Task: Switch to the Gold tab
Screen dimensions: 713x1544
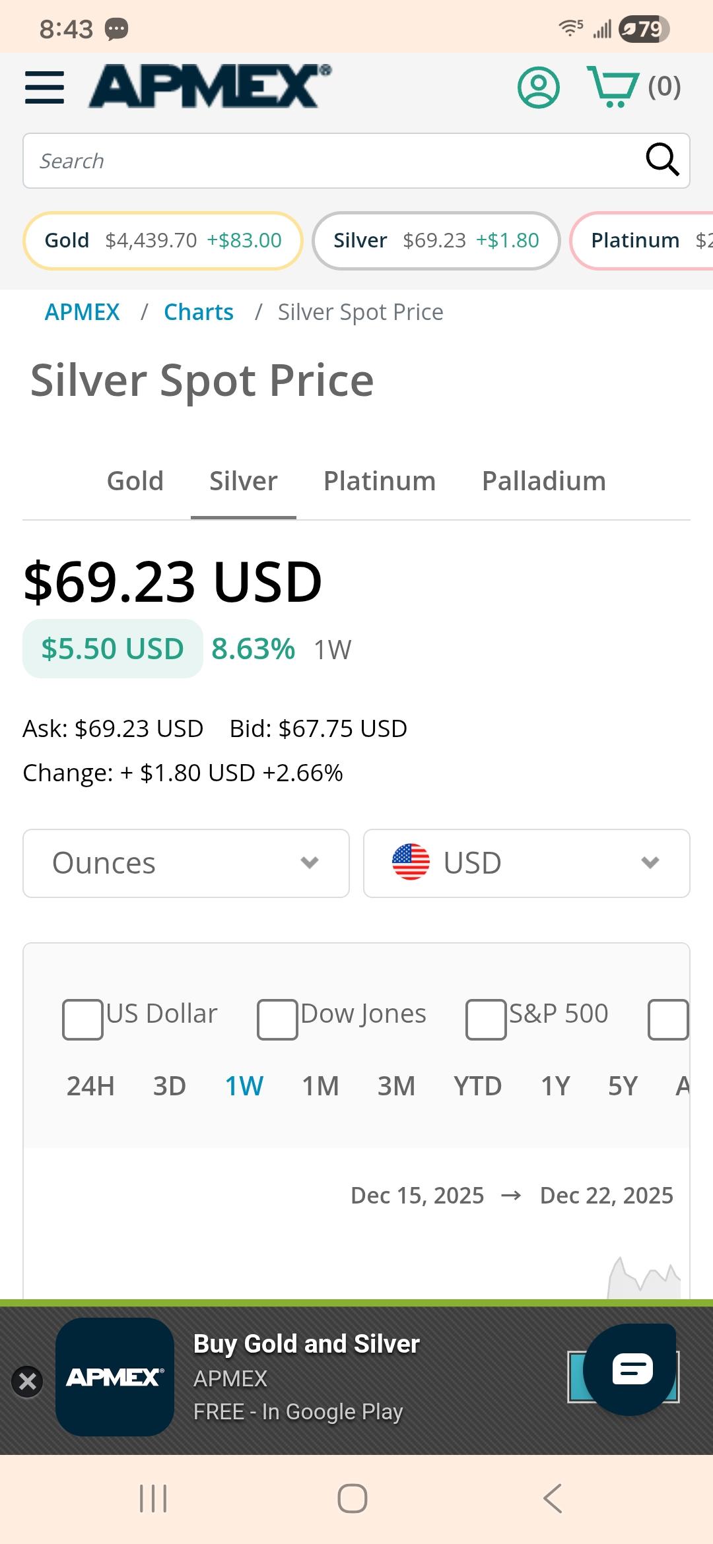Action: pos(135,481)
